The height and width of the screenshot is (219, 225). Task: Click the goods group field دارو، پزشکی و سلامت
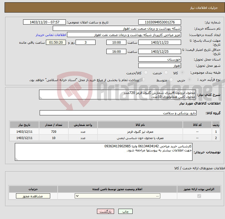(x=118, y=113)
